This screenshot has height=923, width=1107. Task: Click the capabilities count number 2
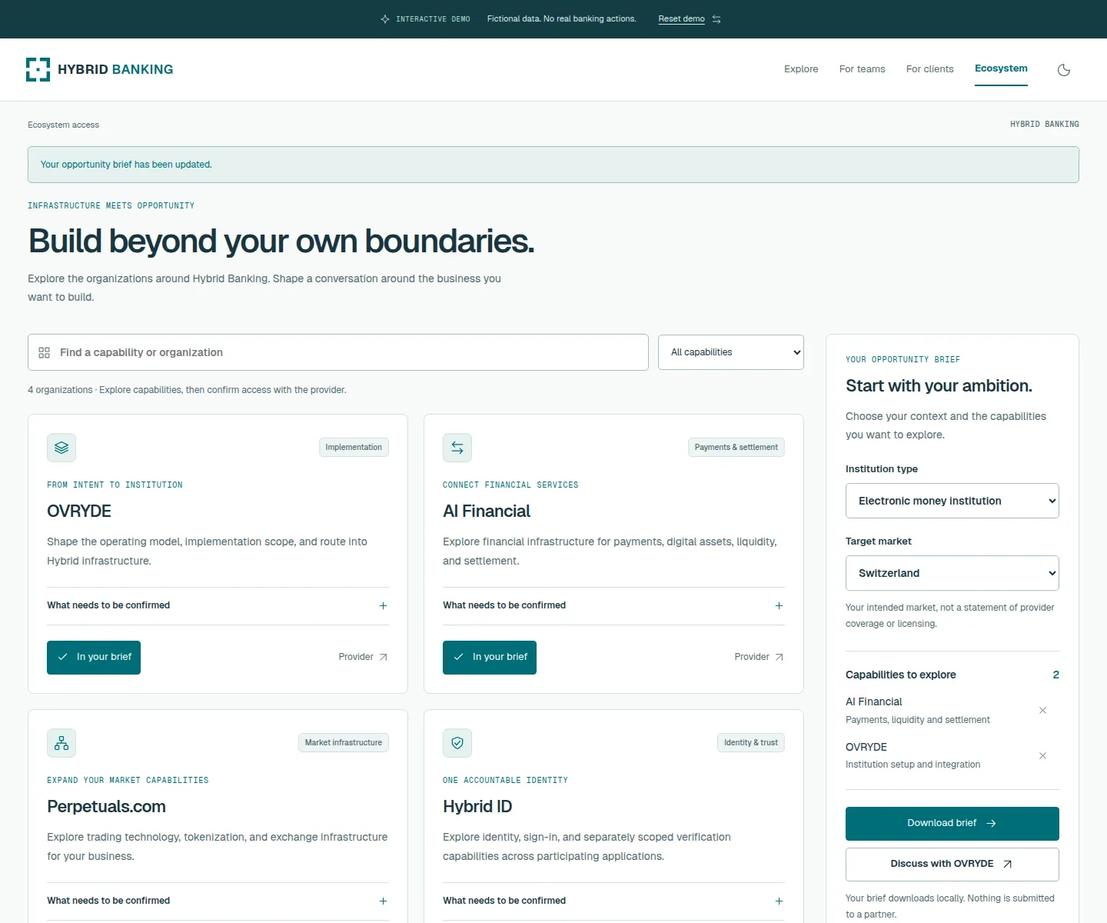tap(1056, 675)
